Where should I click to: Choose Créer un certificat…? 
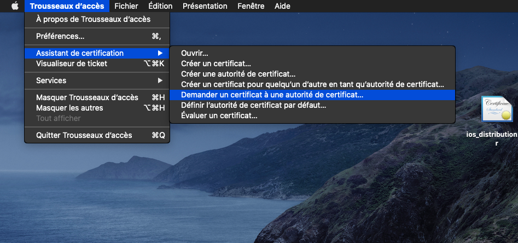tap(312, 63)
